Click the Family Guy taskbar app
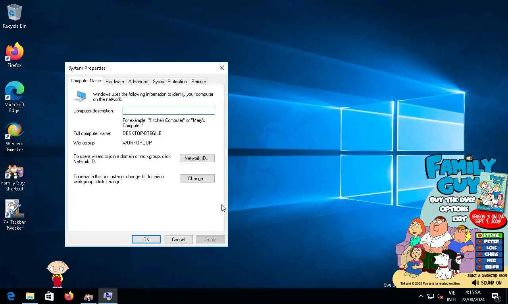This screenshot has width=508, height=304. 88,296
